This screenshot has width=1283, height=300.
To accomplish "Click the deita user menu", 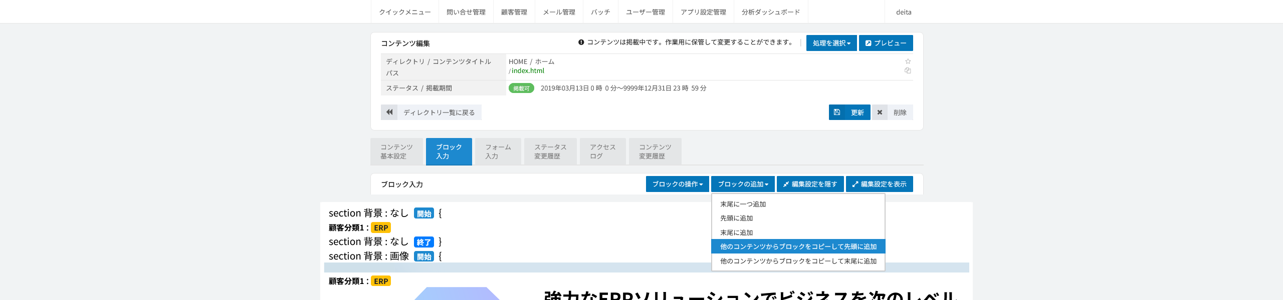I will tap(904, 12).
